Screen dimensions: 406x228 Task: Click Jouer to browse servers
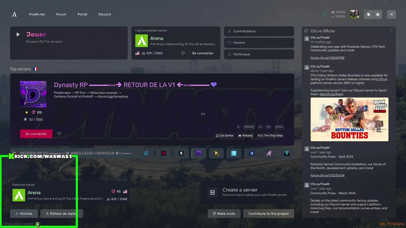pos(69,43)
